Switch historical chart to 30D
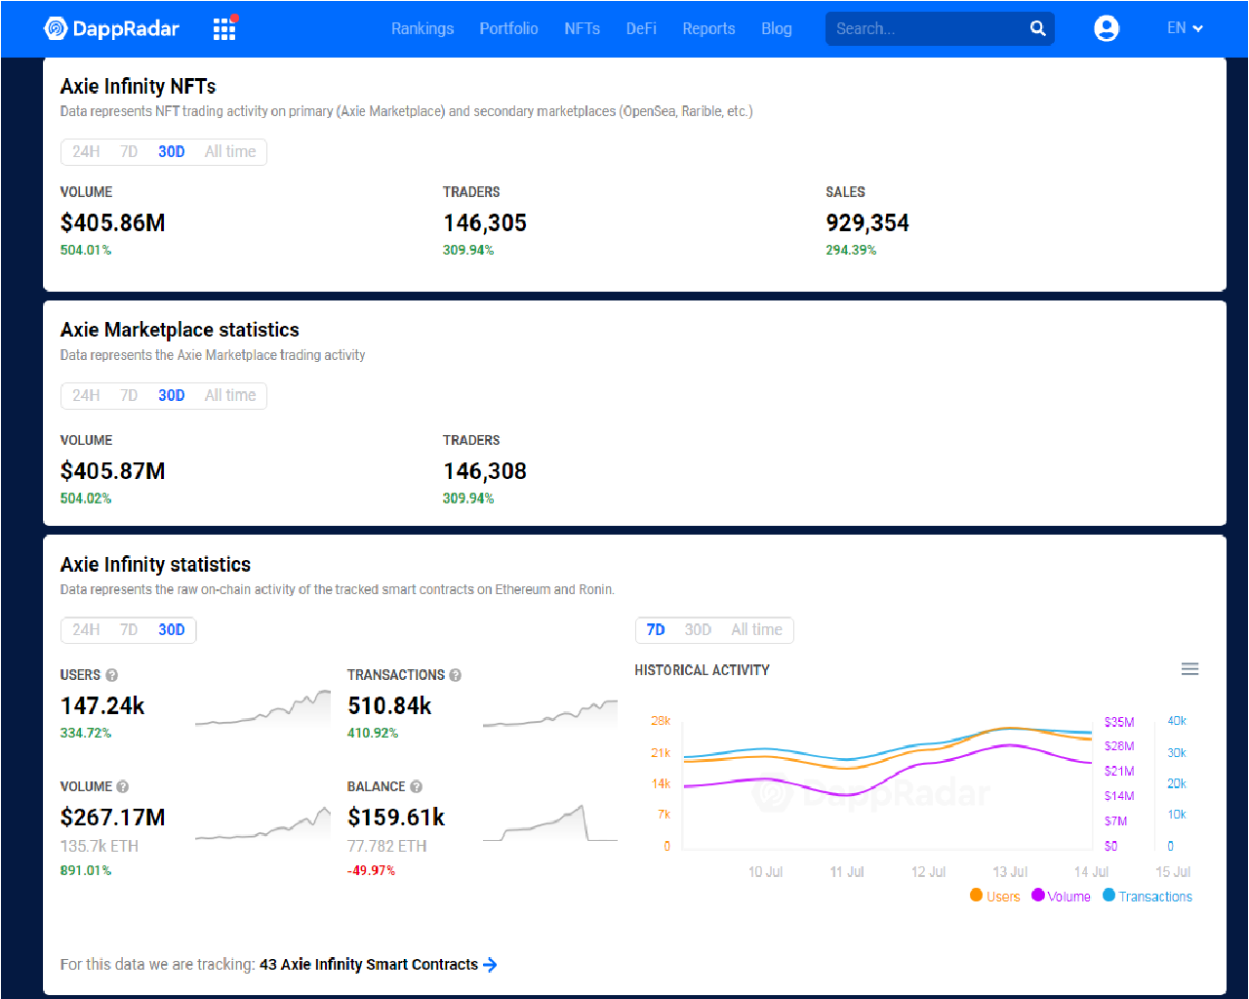 pos(698,629)
